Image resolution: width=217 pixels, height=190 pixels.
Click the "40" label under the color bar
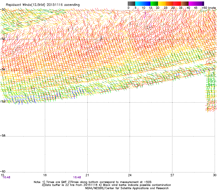click(188, 8)
